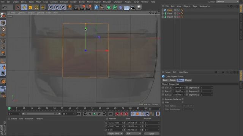Open the File menu
The image size is (243, 136).
click(3, 2)
